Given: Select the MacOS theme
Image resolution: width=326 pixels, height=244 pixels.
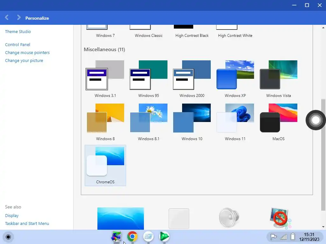Looking at the screenshot, I should 278,122.
